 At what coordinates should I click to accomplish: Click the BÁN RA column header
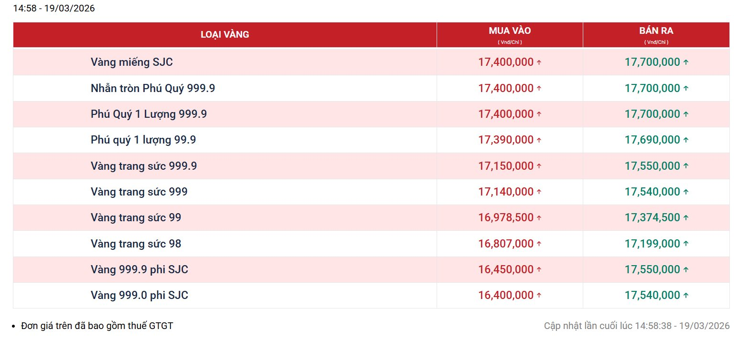point(656,31)
